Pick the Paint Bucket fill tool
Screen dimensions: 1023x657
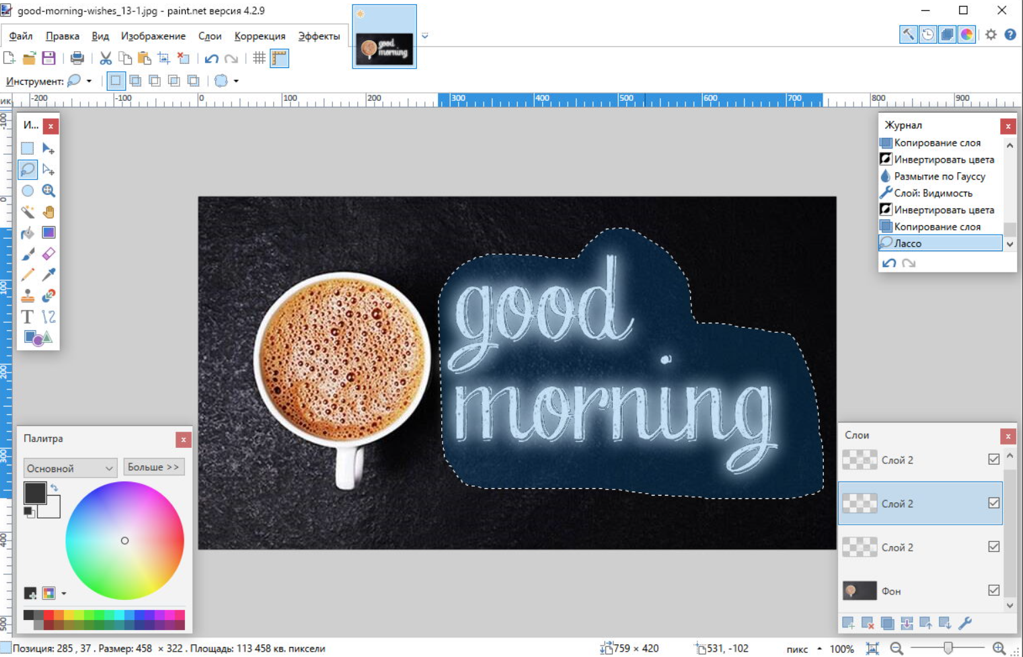click(28, 233)
